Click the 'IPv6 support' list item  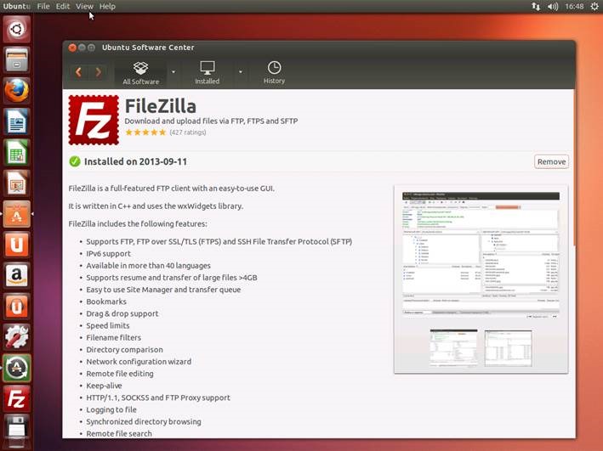click(x=109, y=254)
